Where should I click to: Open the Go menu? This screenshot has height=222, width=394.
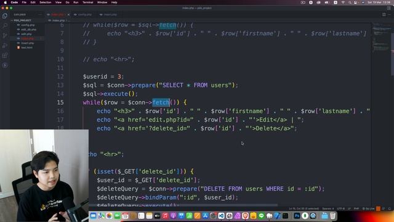point(67,2)
